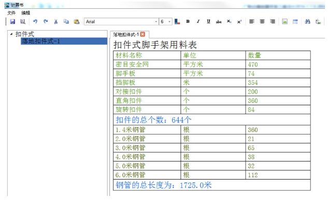The width and height of the screenshot is (328, 203).
Task: Undo the last action
Action: pos(35,21)
